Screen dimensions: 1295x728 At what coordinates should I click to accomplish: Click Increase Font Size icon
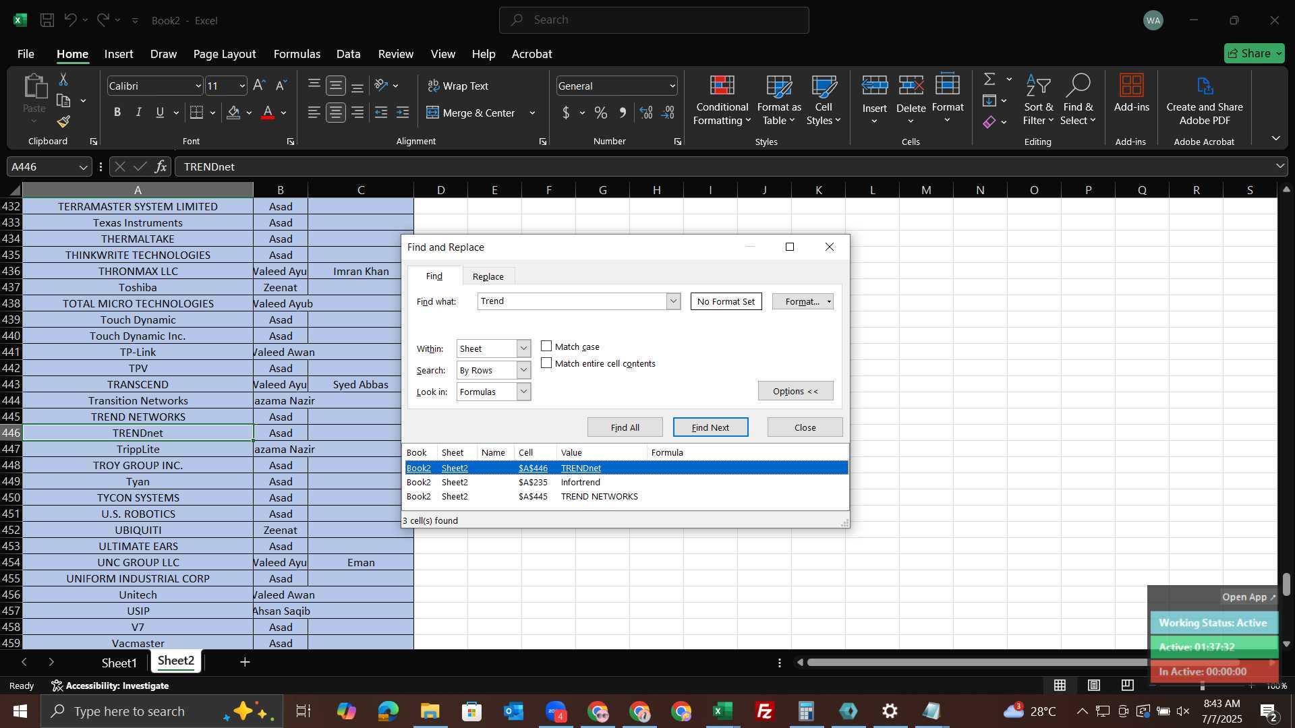click(259, 86)
